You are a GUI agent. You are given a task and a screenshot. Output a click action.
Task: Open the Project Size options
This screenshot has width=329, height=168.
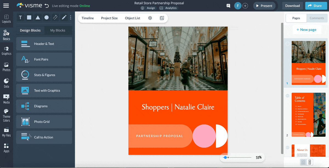[109, 18]
